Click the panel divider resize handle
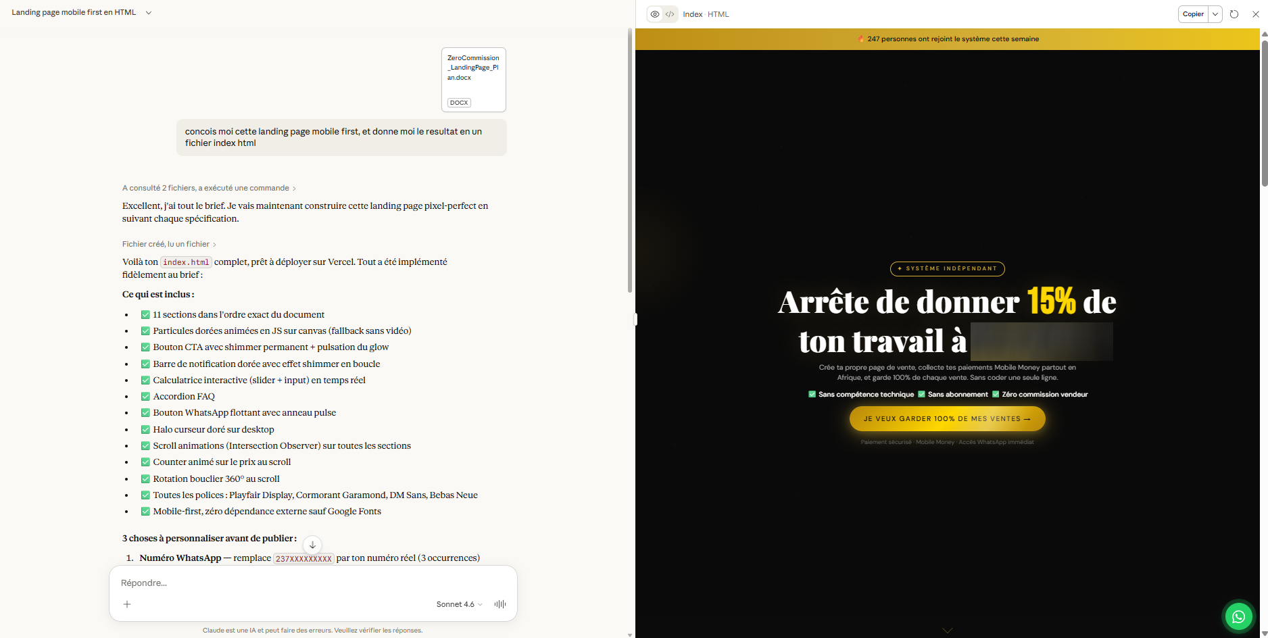 (635, 319)
